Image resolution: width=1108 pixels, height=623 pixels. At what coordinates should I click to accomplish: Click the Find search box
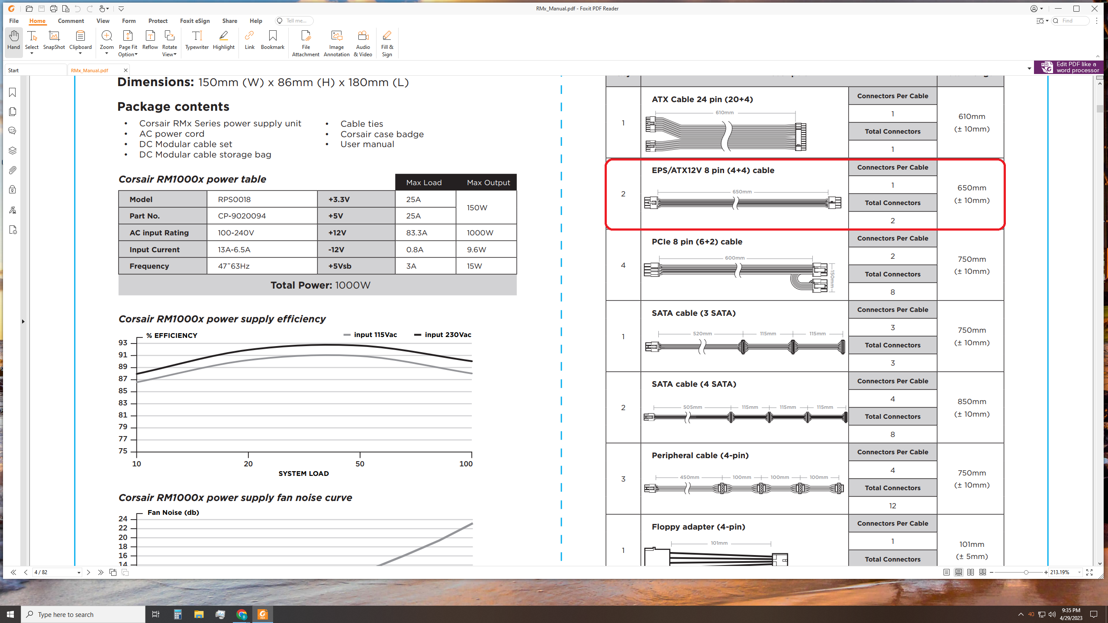1070,21
